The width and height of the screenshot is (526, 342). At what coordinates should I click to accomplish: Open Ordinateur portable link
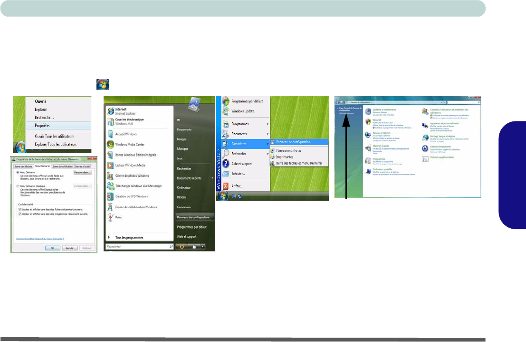click(x=383, y=169)
